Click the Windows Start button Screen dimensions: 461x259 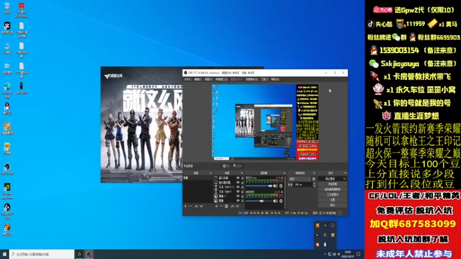pyautogui.click(x=5, y=254)
